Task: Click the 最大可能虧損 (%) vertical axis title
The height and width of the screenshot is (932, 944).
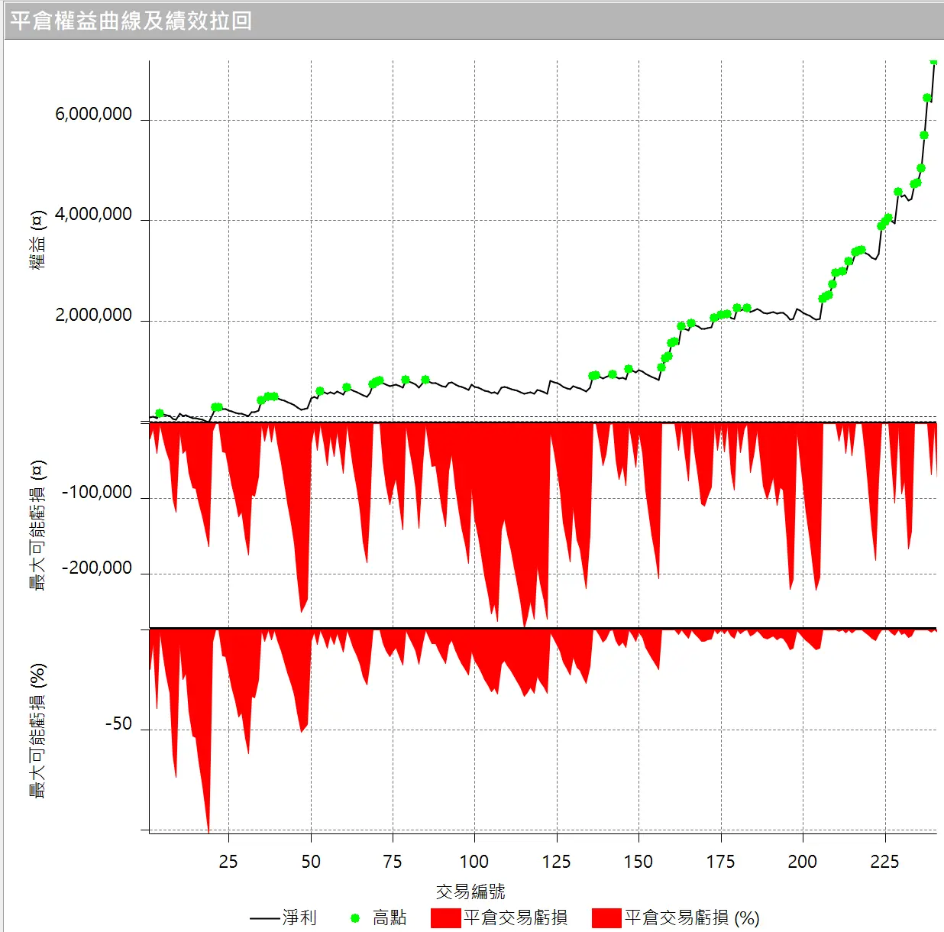Action: 37,730
